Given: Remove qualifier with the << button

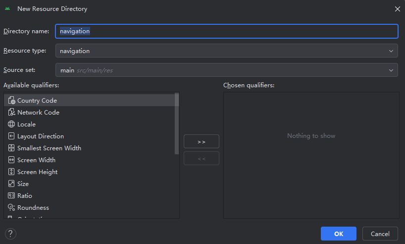Looking at the screenshot, I should coord(202,158).
